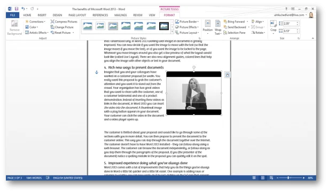Click the zoom slider handle
The width and height of the screenshot is (328, 193).
pos(288,177)
